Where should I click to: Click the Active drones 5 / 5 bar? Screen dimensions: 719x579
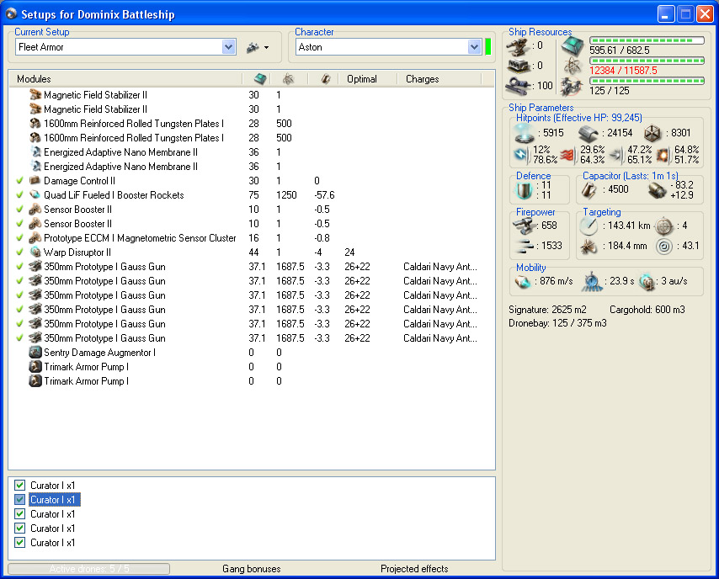click(89, 568)
